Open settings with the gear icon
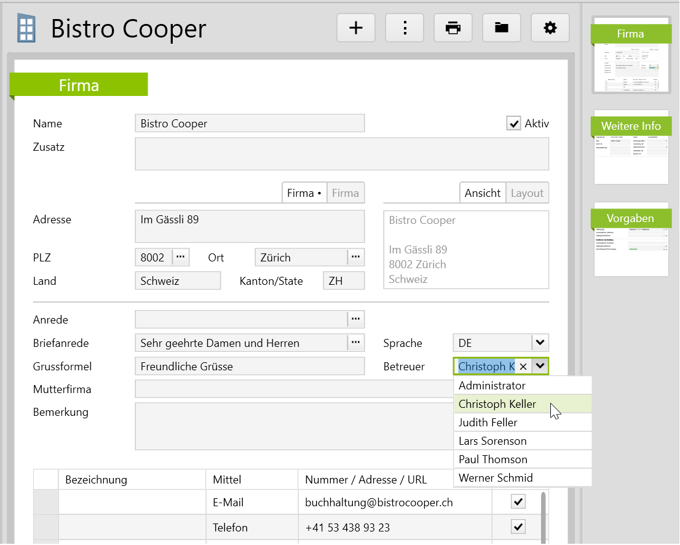The width and height of the screenshot is (680, 545). coord(550,28)
